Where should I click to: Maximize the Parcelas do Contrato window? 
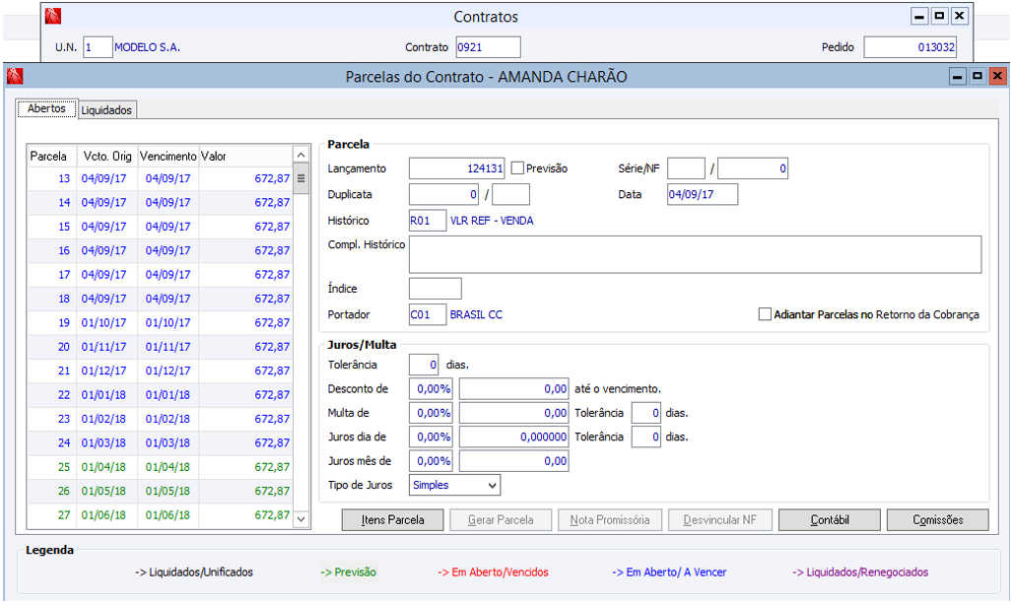[977, 77]
